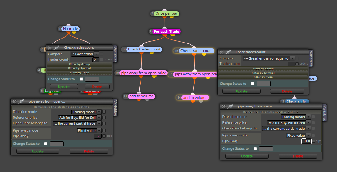Click yellow output dot of block 14
337x172 pixels.
(x=152, y=52)
